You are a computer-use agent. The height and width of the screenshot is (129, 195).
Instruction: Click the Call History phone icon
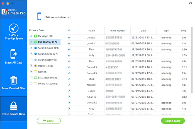click(36, 42)
